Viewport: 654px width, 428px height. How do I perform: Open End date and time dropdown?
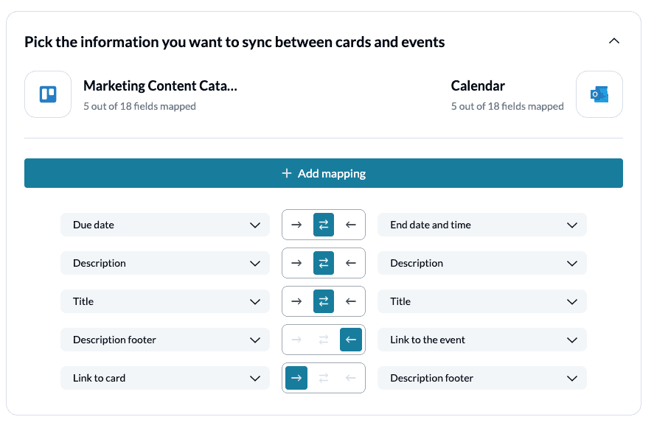(482, 225)
